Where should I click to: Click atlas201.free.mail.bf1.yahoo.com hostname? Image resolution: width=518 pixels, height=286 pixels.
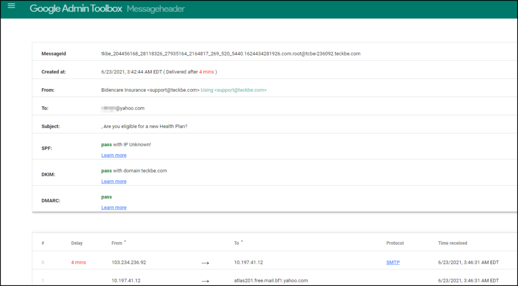pos(271,281)
